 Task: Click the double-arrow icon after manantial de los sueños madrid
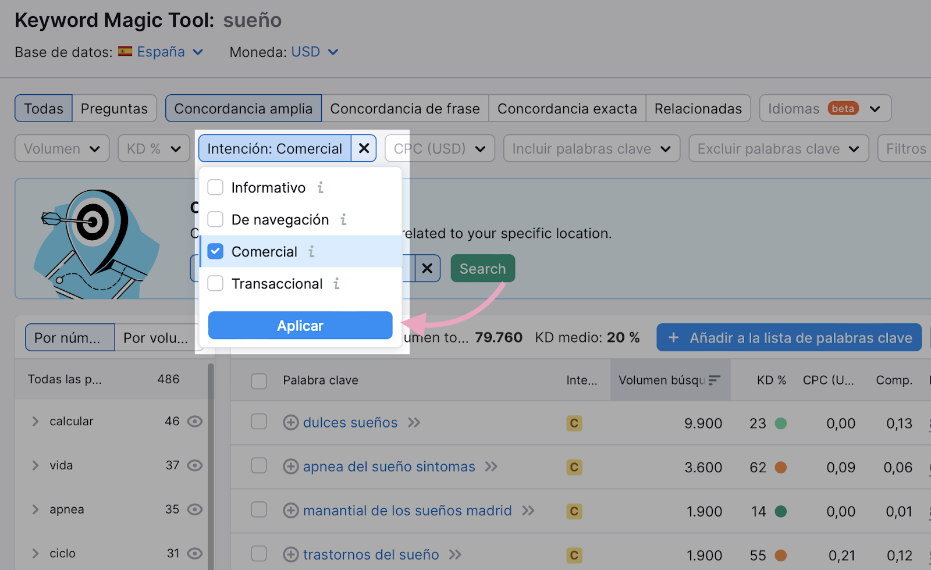click(x=530, y=511)
